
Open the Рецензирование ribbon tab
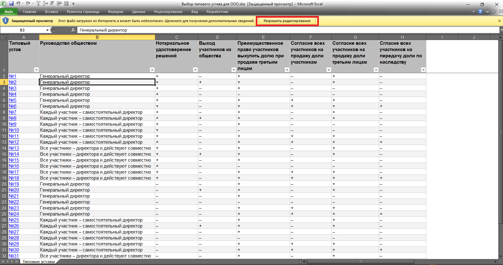(168, 12)
